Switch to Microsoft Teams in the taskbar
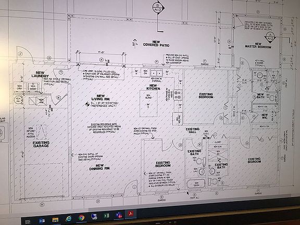 (x=119, y=215)
